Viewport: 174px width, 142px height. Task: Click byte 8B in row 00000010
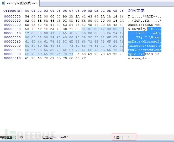40,21
